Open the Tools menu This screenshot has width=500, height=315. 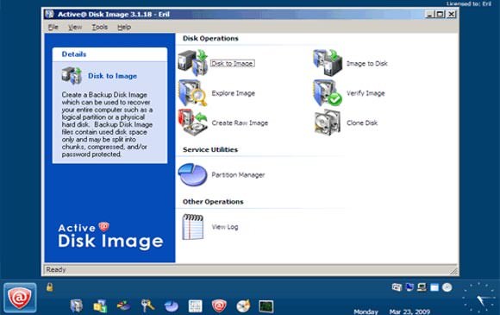pos(99,27)
